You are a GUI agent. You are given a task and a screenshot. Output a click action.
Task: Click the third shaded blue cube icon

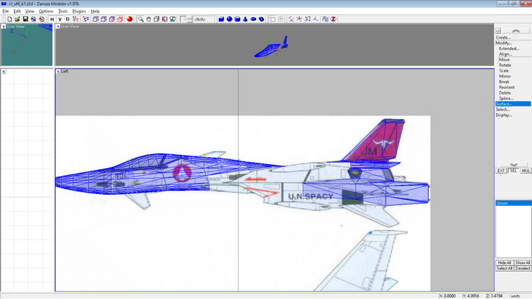pos(112,19)
